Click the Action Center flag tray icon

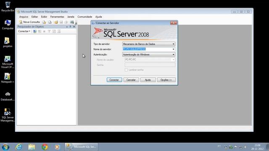click(236, 147)
